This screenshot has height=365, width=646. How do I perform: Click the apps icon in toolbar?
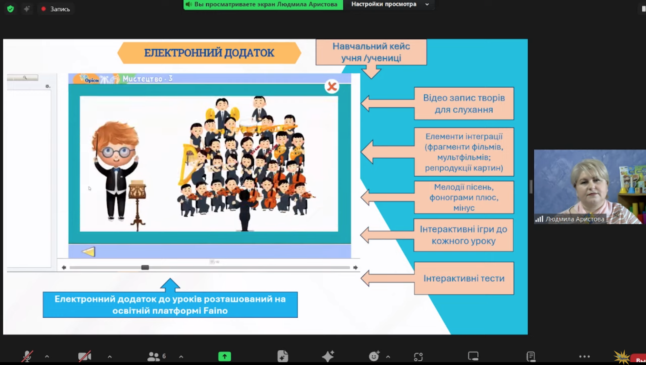tap(418, 357)
